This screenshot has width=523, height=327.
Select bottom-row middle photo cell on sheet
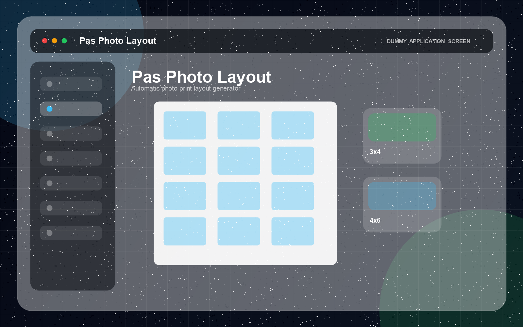pyautogui.click(x=239, y=231)
